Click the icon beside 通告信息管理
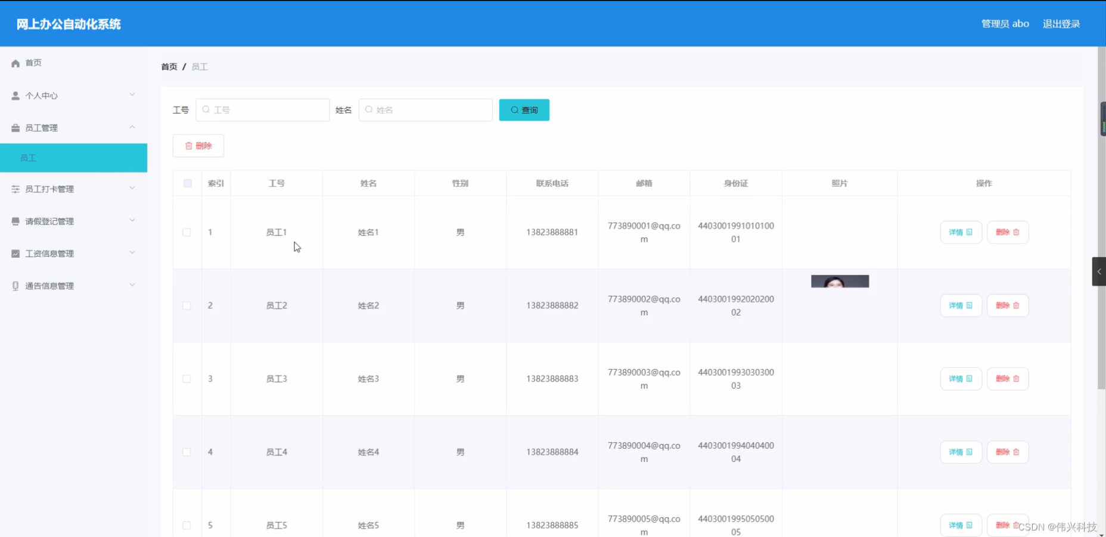Image resolution: width=1106 pixels, height=537 pixels. (x=15, y=286)
